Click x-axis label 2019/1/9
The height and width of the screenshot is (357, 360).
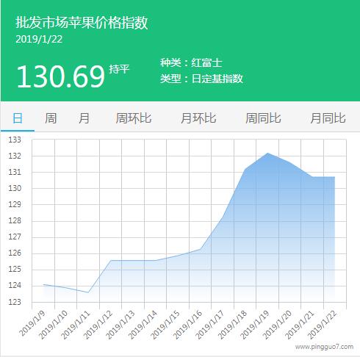pos(32,323)
